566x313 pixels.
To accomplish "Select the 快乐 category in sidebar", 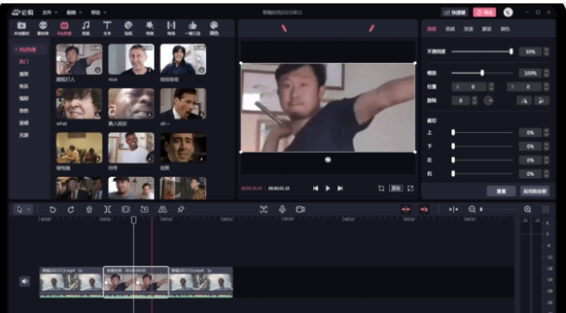I will pos(24,86).
